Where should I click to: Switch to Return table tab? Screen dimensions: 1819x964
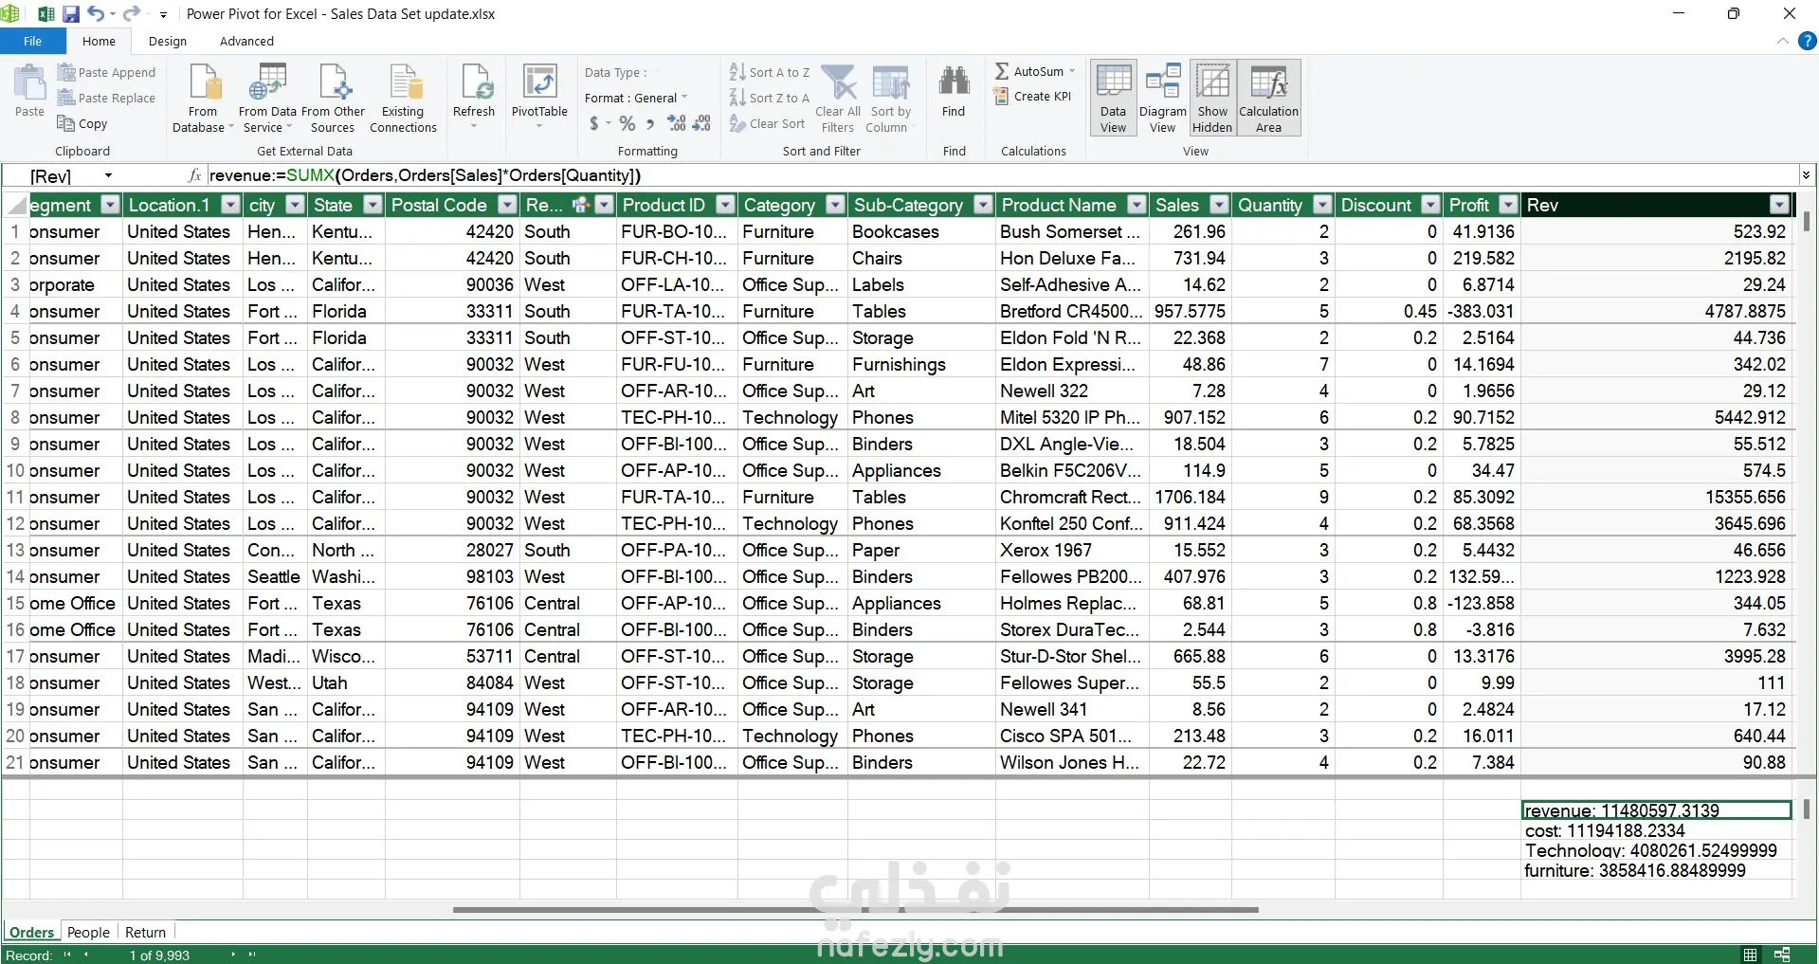tap(145, 933)
